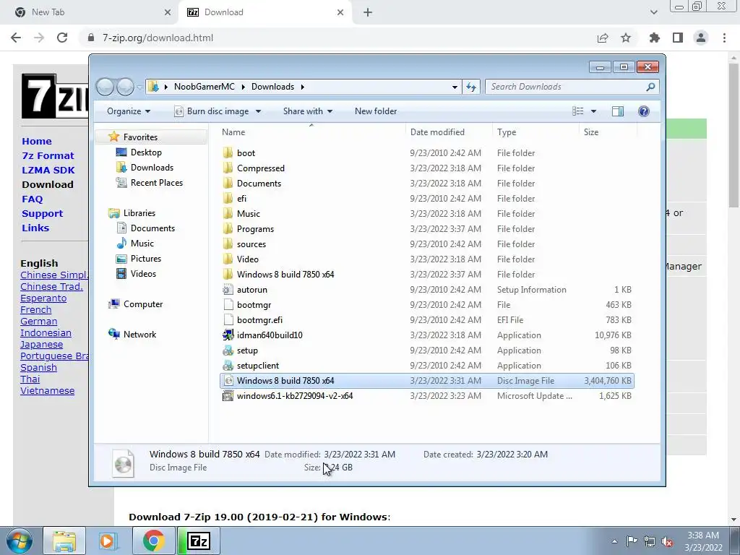This screenshot has width=740, height=555.
Task: Open the Share with menu
Action: [x=308, y=111]
